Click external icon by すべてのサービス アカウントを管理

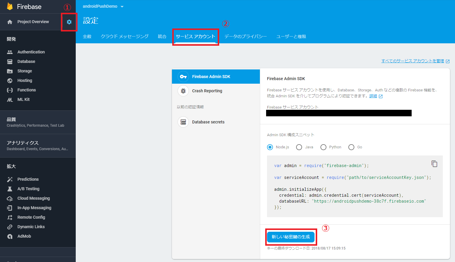pyautogui.click(x=448, y=61)
